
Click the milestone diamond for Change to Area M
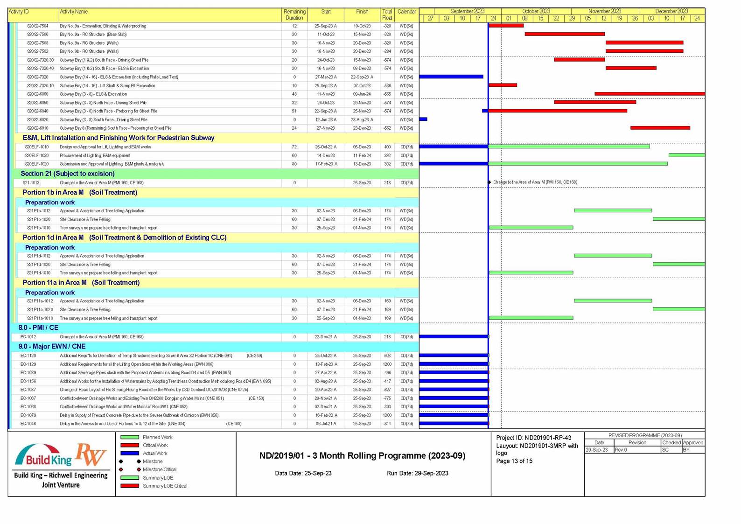pos(489,182)
